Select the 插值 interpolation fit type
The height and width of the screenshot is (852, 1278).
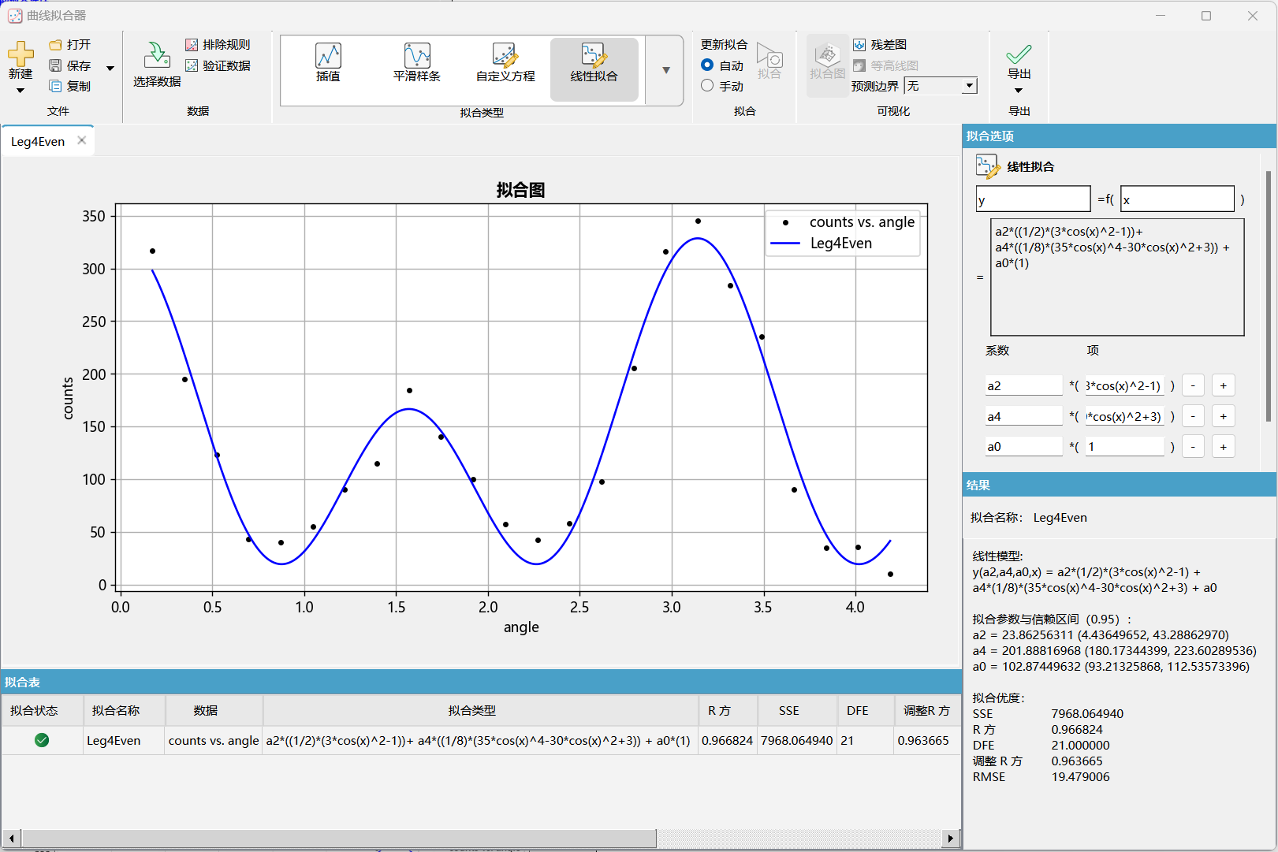pos(328,56)
